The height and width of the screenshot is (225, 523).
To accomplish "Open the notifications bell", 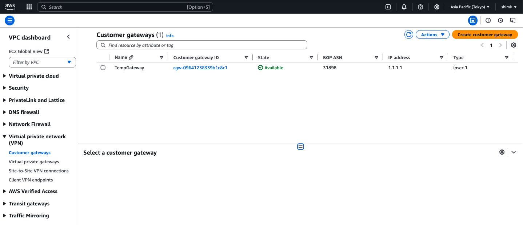I will coord(404,7).
